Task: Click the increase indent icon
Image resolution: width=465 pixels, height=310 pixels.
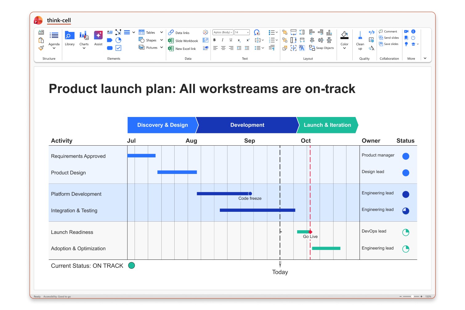Action: coord(247,48)
